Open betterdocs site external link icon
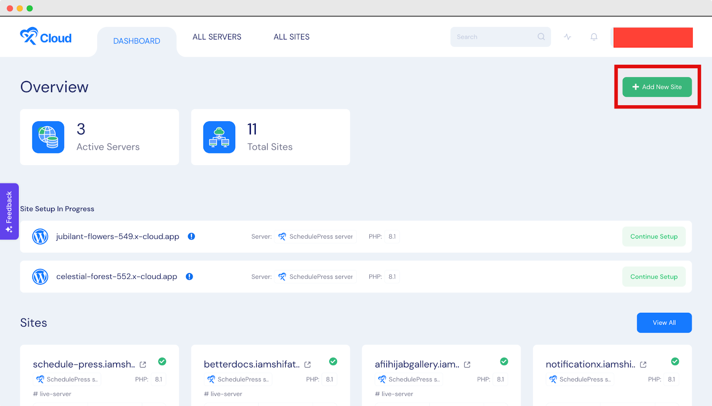The width and height of the screenshot is (712, 406). coord(307,365)
